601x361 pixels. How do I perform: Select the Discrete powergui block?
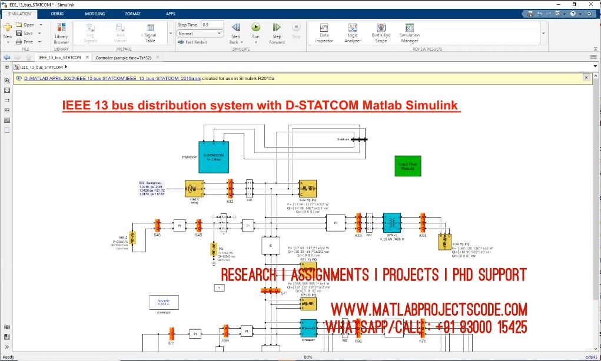(x=164, y=302)
